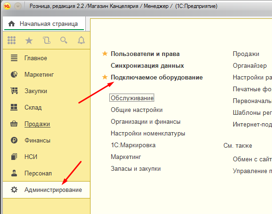The image size is (272, 214).
Task: Open the Управление п… link
Action: coord(252,171)
